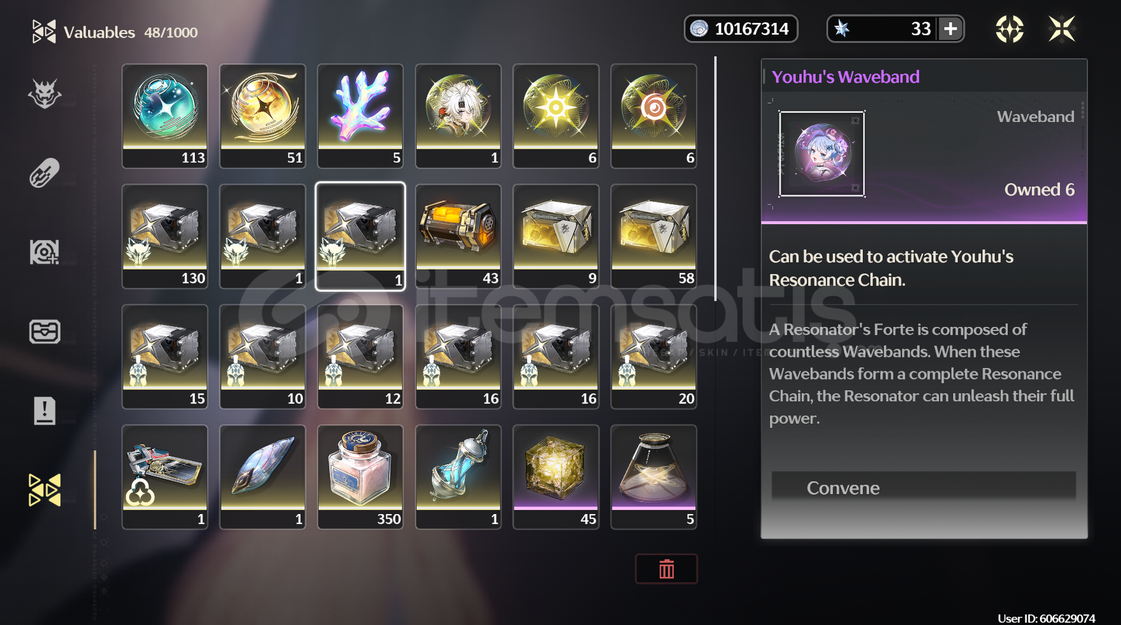This screenshot has width=1121, height=625.
Task: Select the golden tide orb with 51 count
Action: 262,116
